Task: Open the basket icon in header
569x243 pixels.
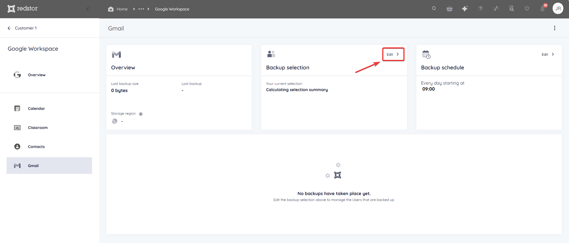Action: coord(450,9)
